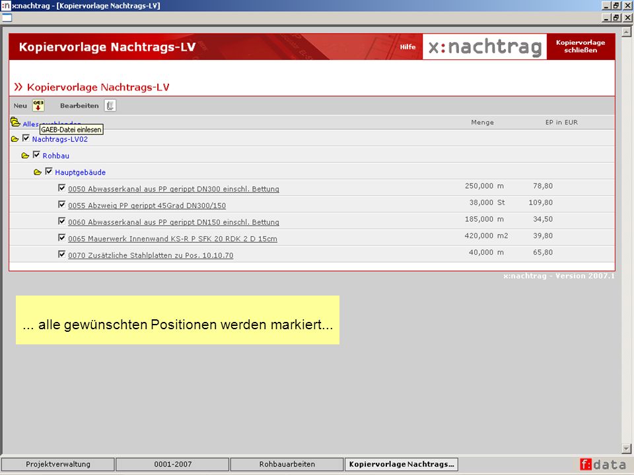Uncheck position 0070 Stahlplatten checkbox
Viewport: 634px width, 475px height.
tap(62, 254)
